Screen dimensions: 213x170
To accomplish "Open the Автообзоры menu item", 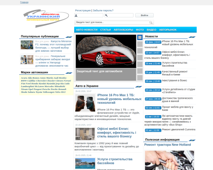I will [123, 30].
